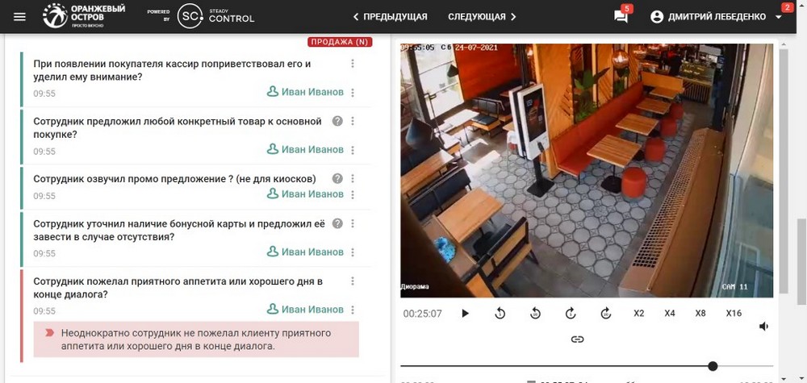
Task: Open three-dot menu on the greeting question
Action: click(352, 64)
